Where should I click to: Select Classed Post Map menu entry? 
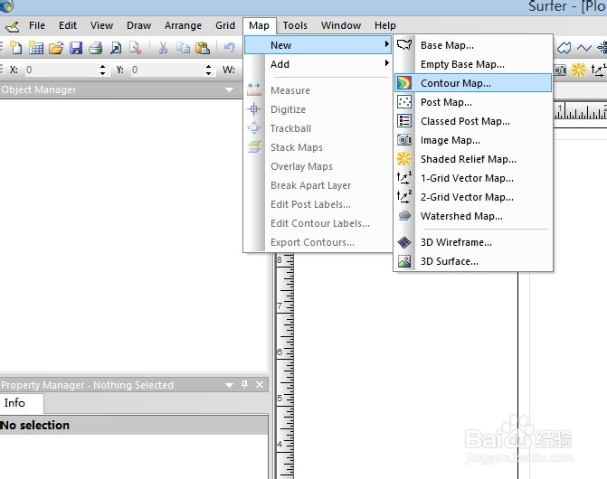tap(473, 121)
